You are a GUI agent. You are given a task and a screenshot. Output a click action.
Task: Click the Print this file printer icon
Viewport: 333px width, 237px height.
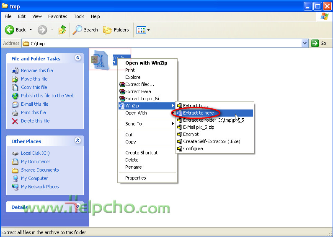15,112
